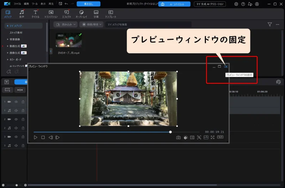Image resolution: width=285 pixels, height=188 pixels.
Task: Click the 書き出し export button
Action: [x=88, y=4]
